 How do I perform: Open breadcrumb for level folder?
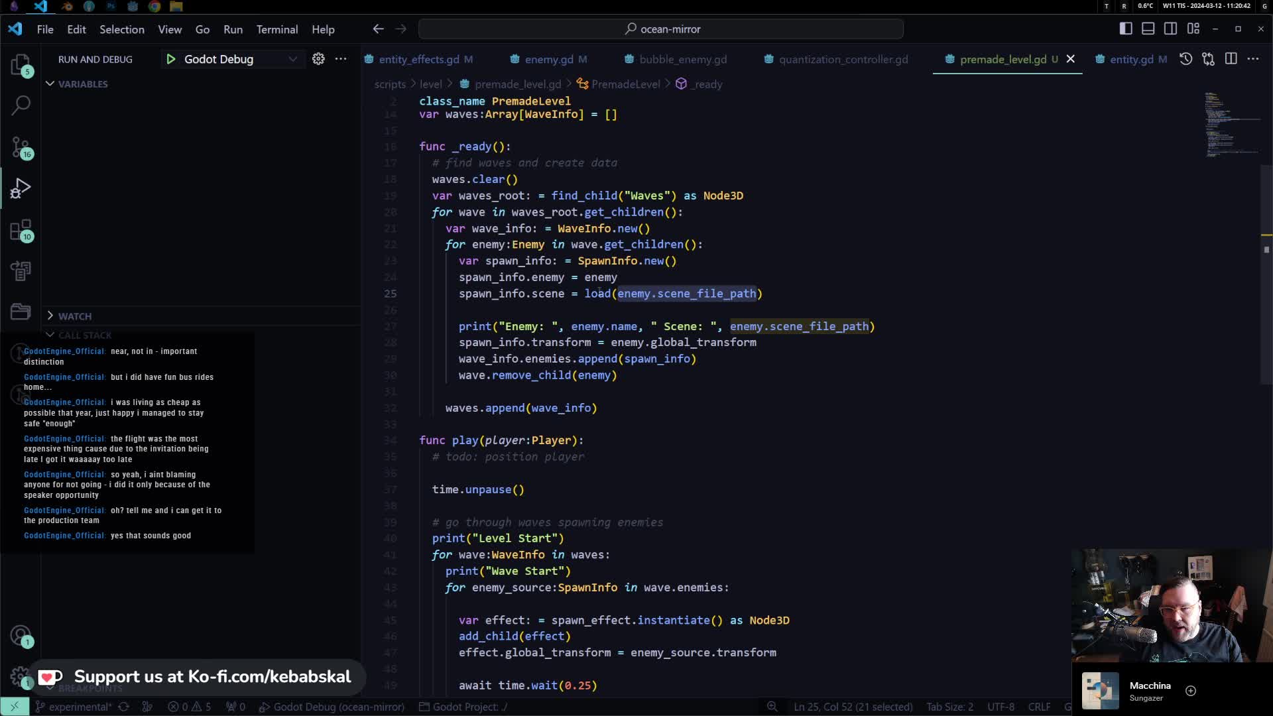[430, 84]
